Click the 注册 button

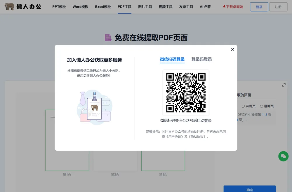(x=278, y=7)
